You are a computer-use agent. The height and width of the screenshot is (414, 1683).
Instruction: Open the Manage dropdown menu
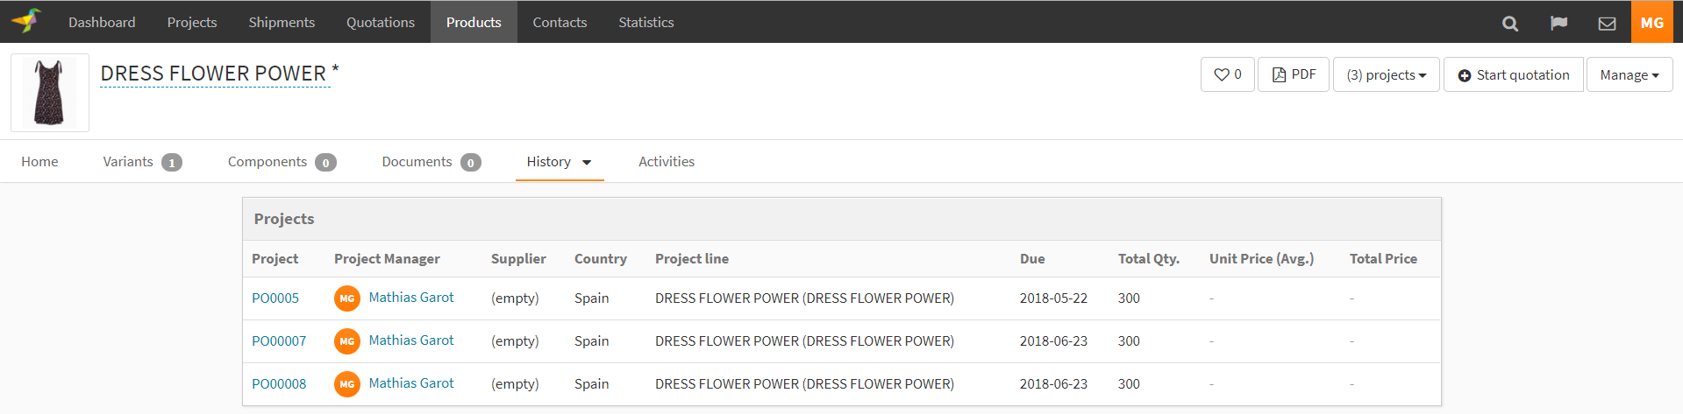pos(1629,75)
